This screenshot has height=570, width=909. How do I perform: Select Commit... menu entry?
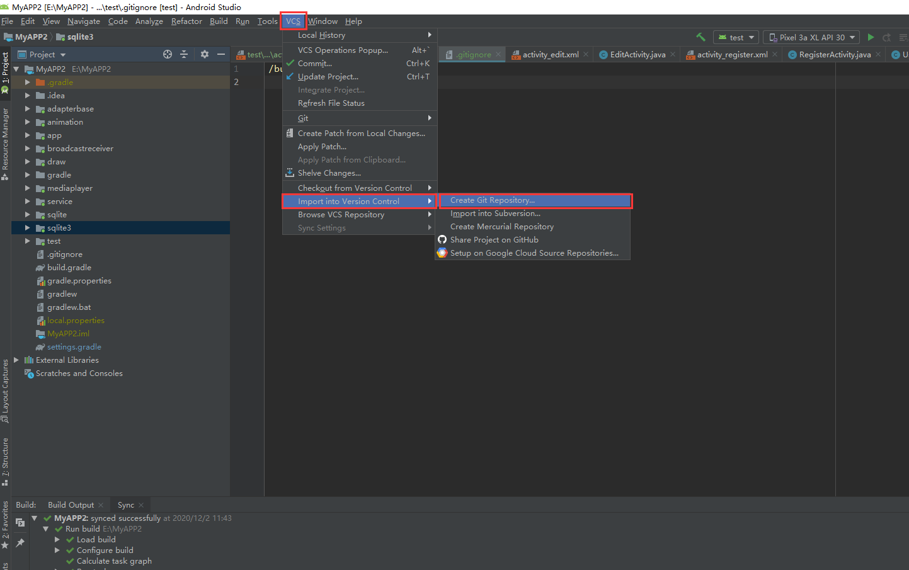tap(359, 63)
